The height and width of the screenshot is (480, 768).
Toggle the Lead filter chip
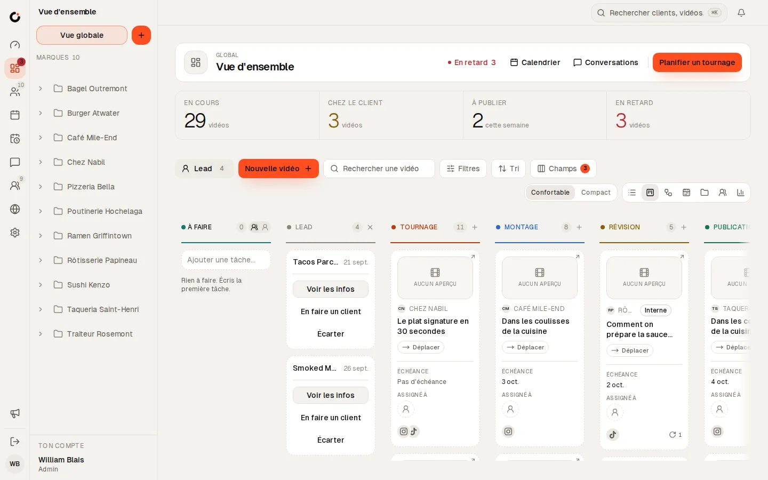(x=204, y=169)
